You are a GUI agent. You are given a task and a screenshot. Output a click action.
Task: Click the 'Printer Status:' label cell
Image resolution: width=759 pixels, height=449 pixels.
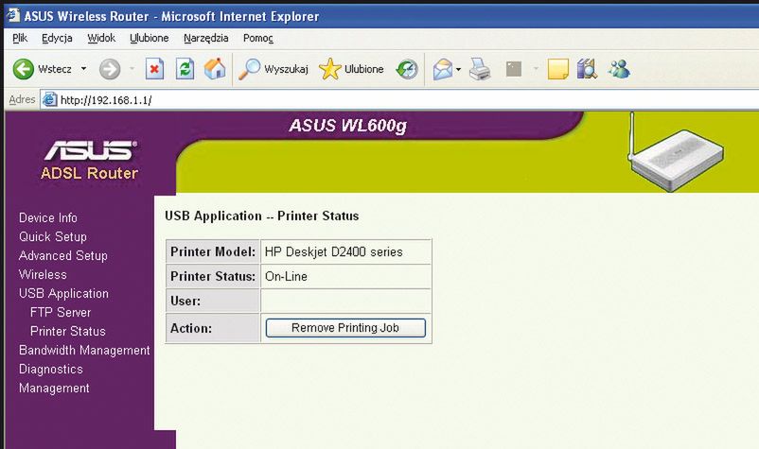[x=213, y=276]
